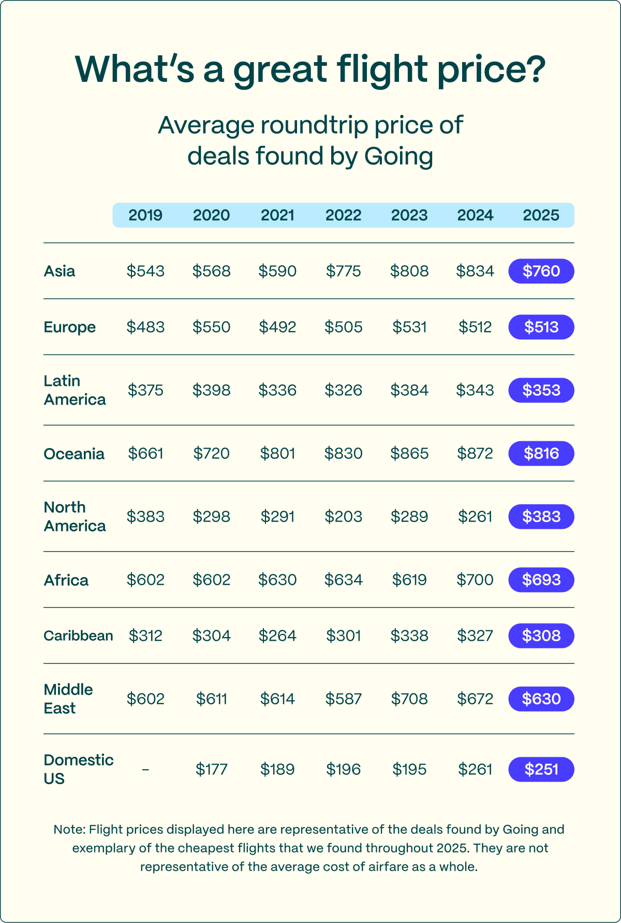
Task: Click the Middle East $630 badge
Action: click(x=541, y=699)
